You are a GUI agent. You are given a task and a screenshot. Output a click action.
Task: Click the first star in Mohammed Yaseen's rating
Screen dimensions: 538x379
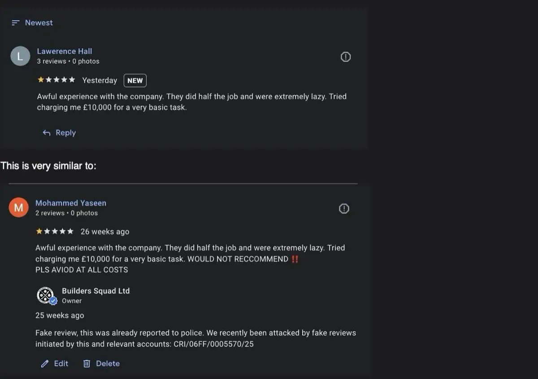(38, 231)
